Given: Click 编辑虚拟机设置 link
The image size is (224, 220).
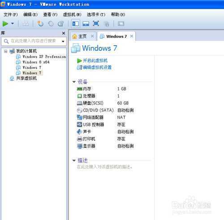Looking at the screenshot, I should click(97, 67).
